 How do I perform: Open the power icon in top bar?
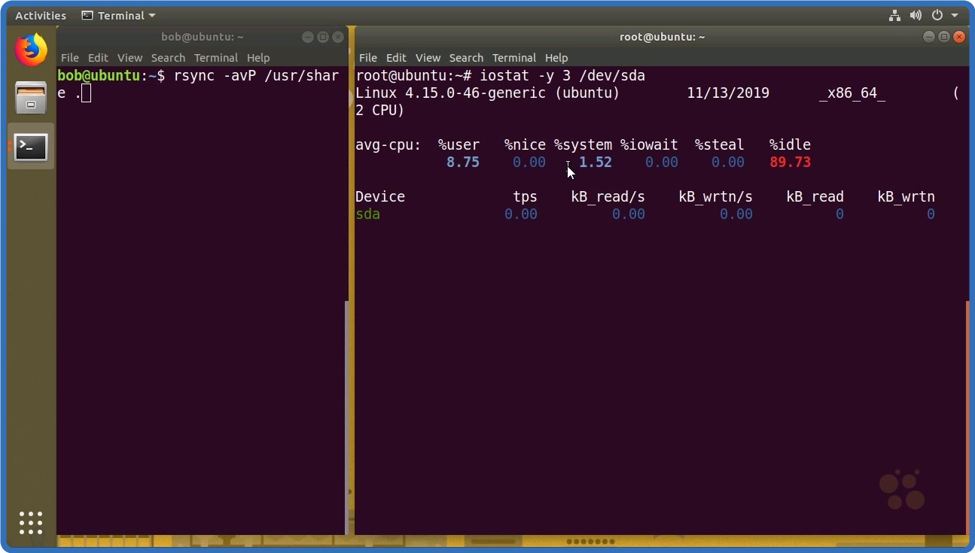click(x=937, y=15)
